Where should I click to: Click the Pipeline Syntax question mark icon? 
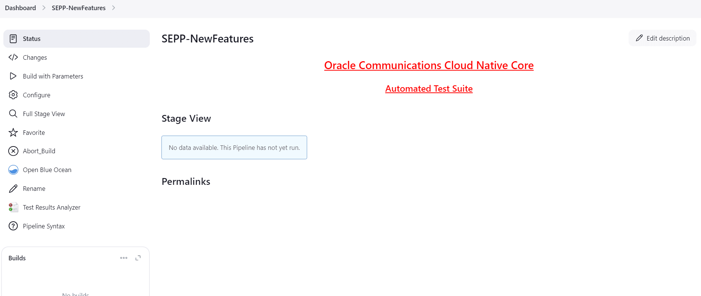13,226
